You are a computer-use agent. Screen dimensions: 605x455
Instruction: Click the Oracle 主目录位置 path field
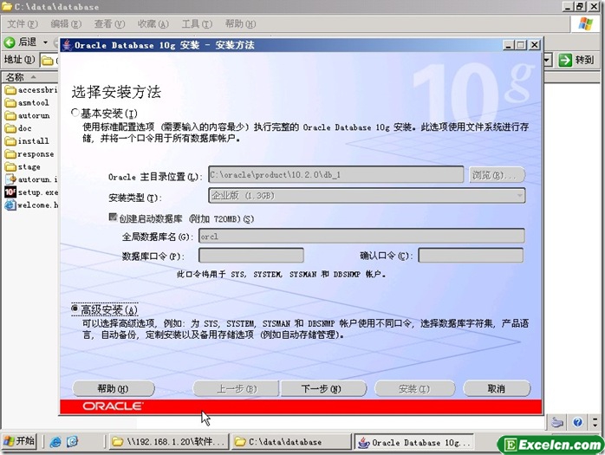[x=335, y=174]
